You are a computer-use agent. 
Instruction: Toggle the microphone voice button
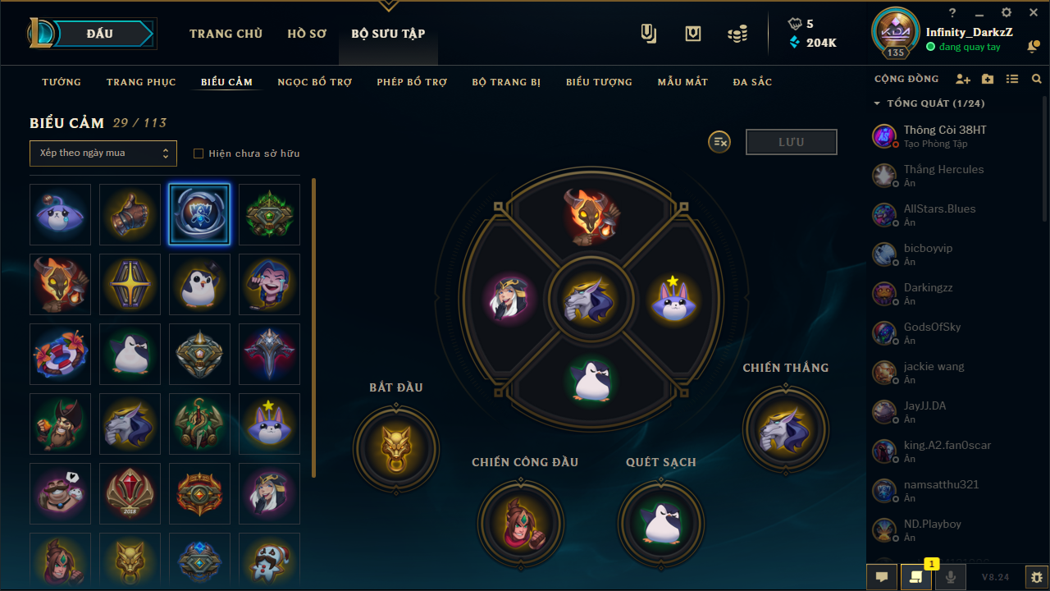[x=950, y=577]
